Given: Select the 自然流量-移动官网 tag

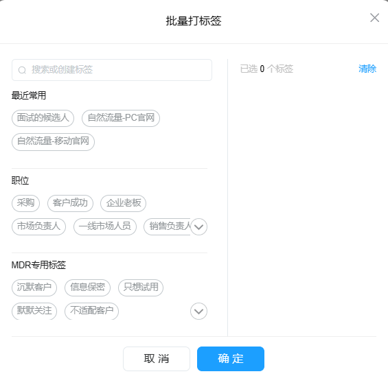Looking at the screenshot, I should (53, 141).
